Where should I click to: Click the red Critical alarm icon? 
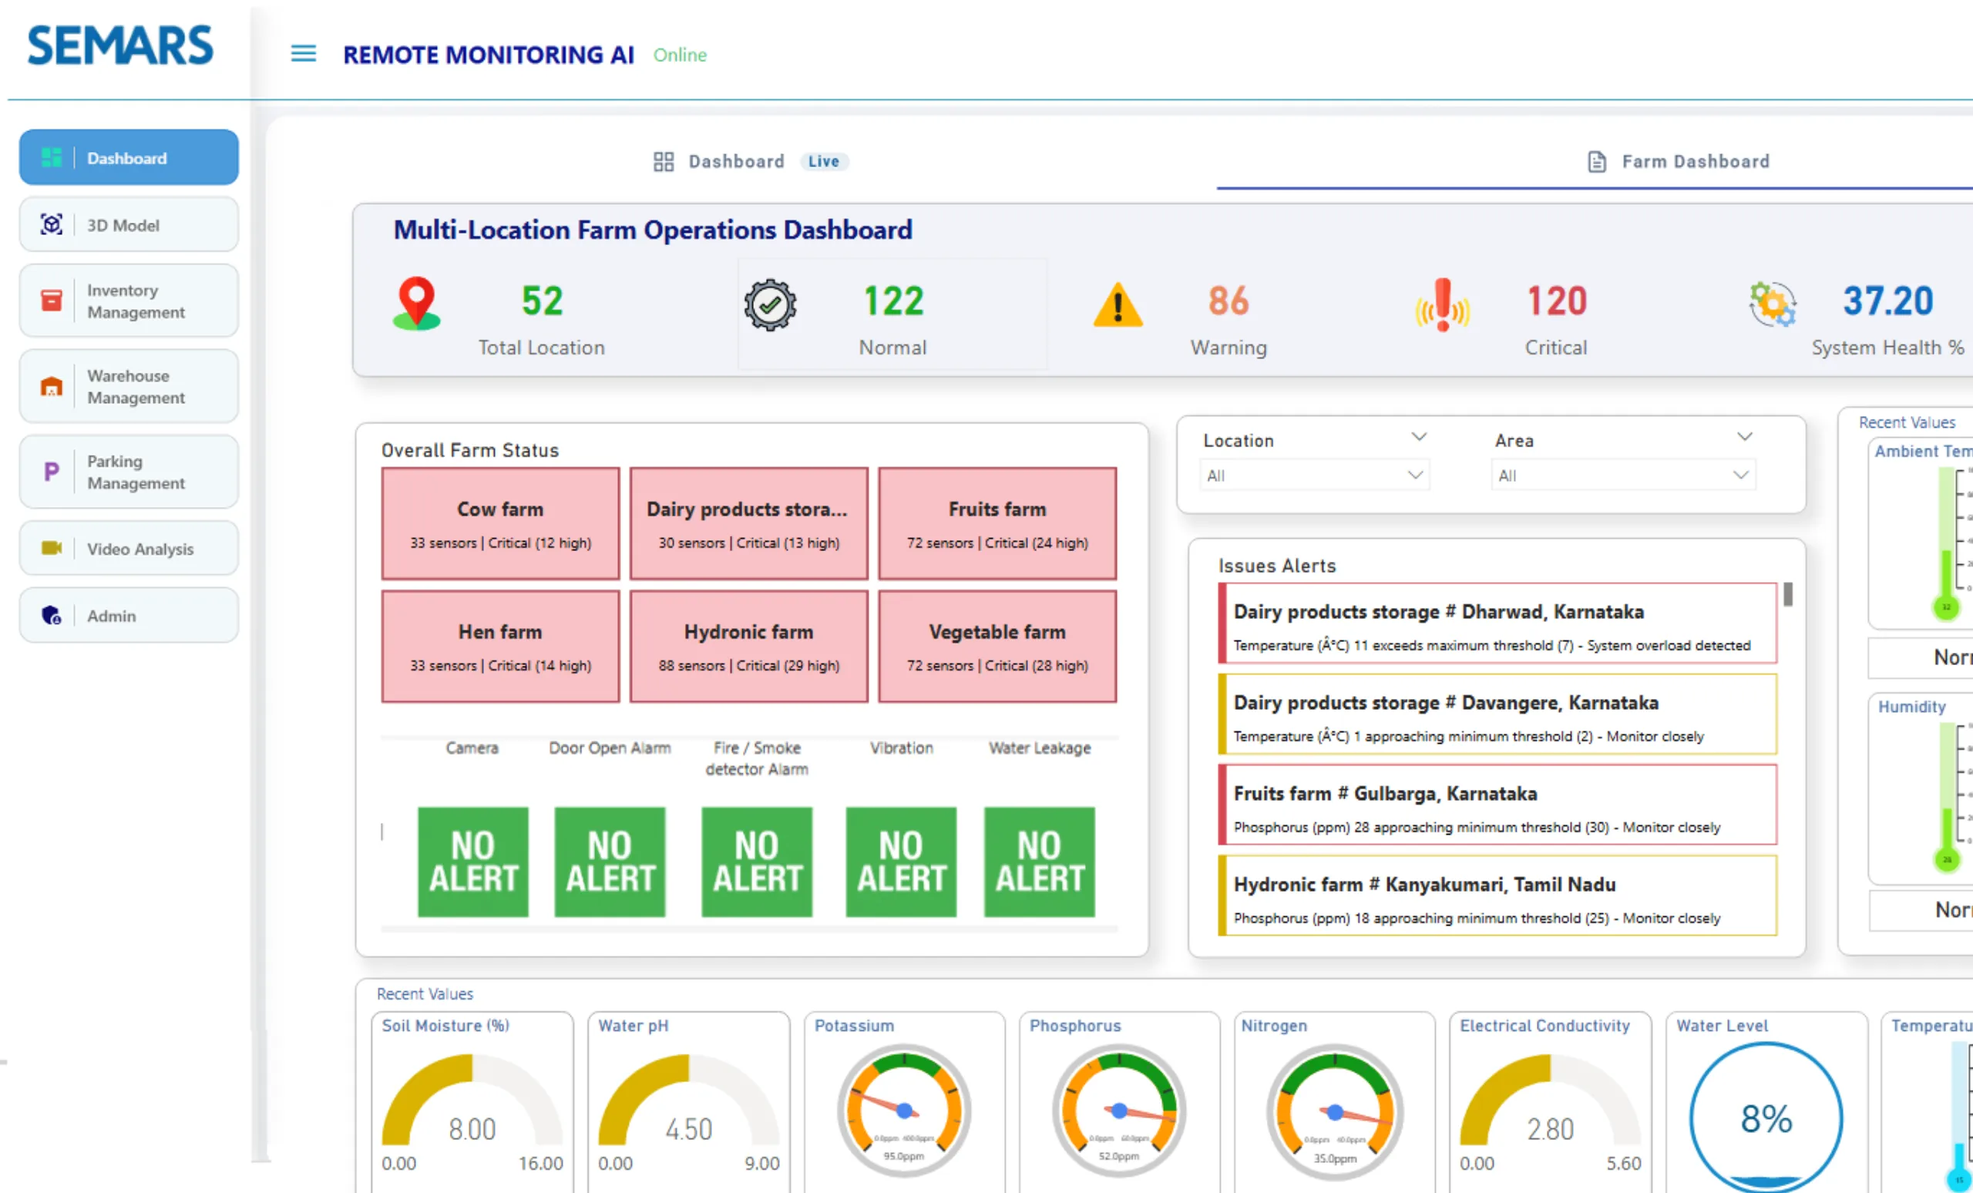[x=1442, y=305]
